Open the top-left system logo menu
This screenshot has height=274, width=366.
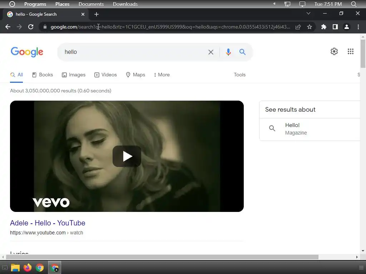(x=12, y=4)
